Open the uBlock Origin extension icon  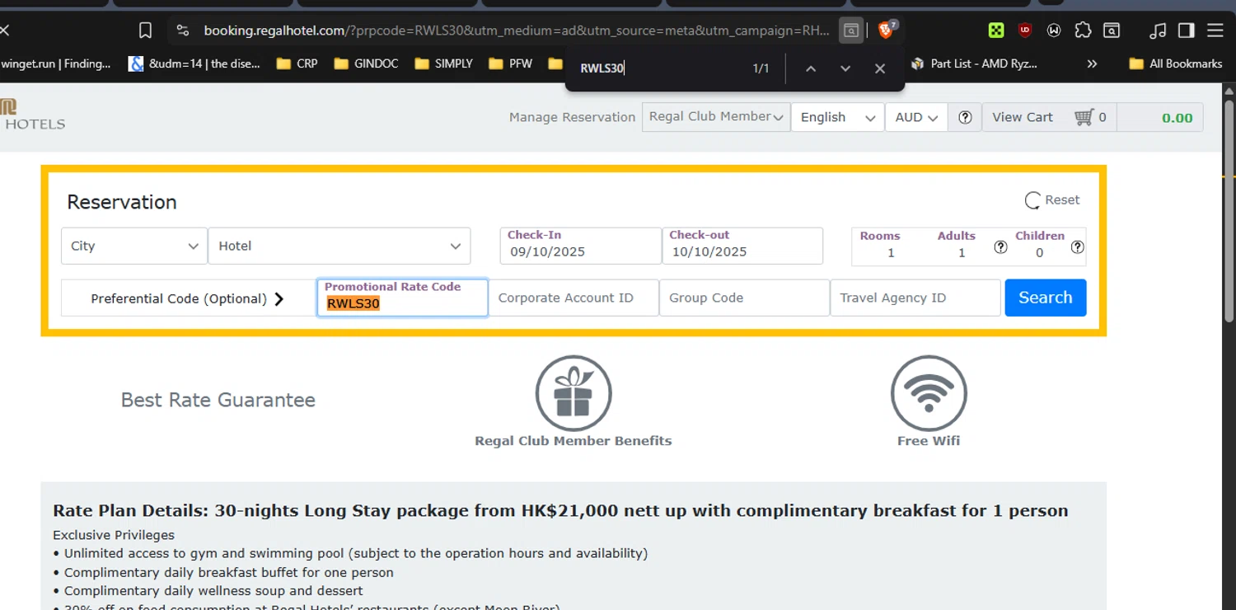[1025, 30]
